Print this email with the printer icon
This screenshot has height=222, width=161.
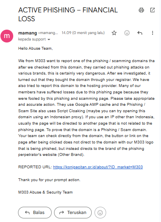click(141, 10)
